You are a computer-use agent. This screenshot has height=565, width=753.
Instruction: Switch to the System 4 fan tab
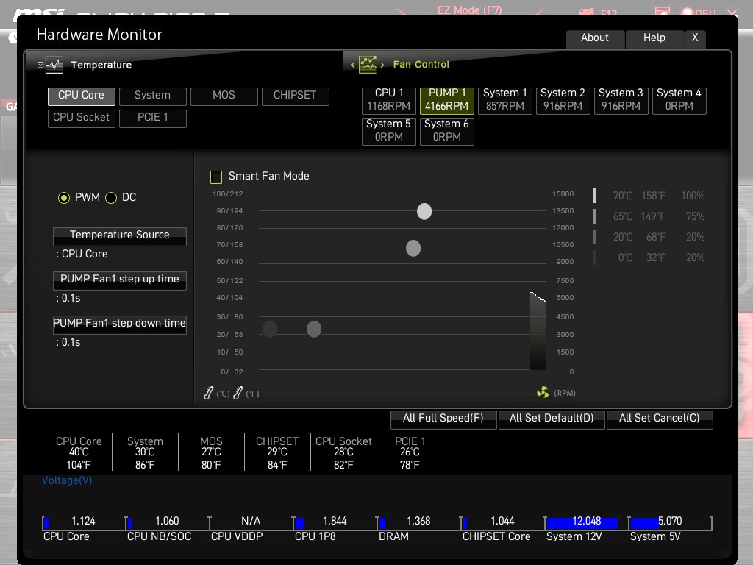click(679, 100)
